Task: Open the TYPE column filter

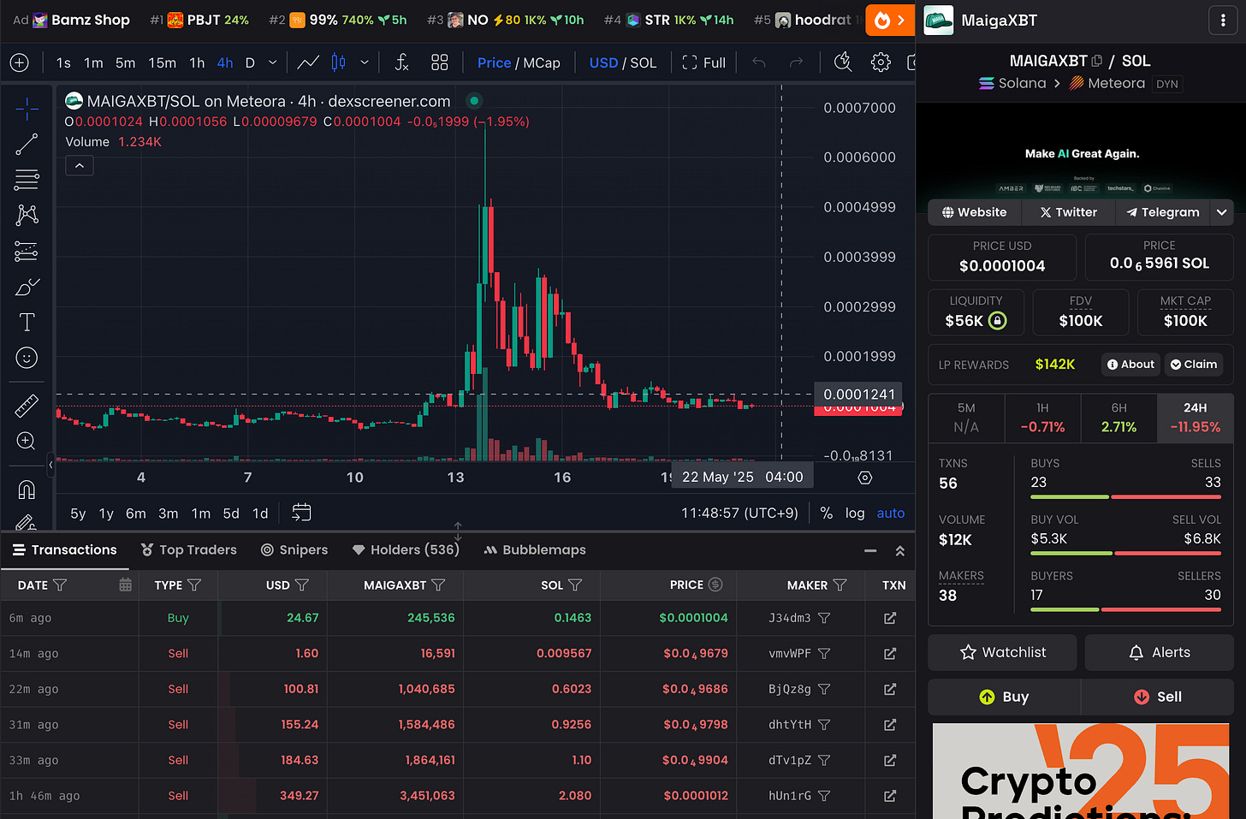Action: tap(194, 585)
